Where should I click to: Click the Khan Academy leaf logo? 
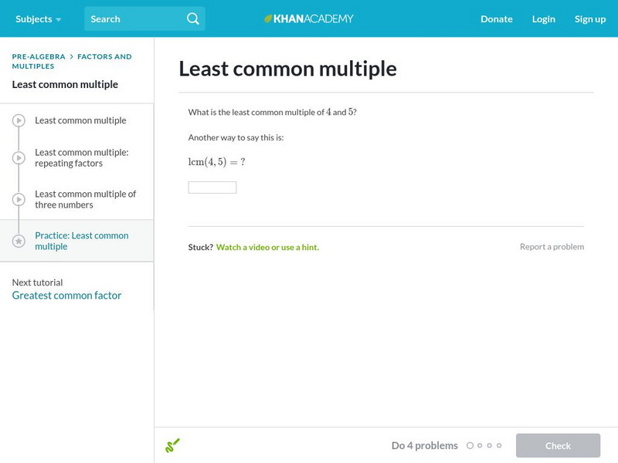pos(269,19)
